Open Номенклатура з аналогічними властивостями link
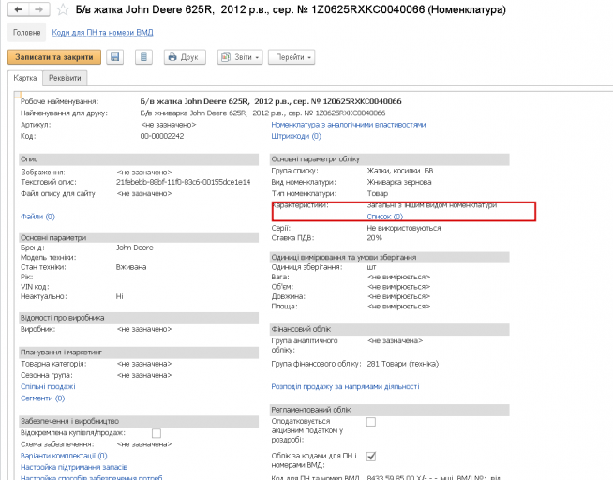Viewport: 613px width, 480px height. pos(349,125)
